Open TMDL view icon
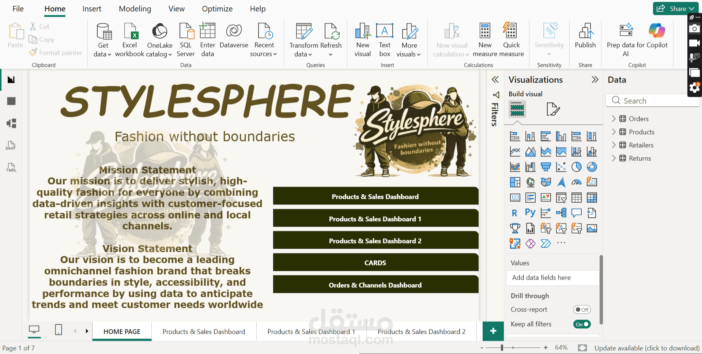The width and height of the screenshot is (702, 354). [x=11, y=167]
